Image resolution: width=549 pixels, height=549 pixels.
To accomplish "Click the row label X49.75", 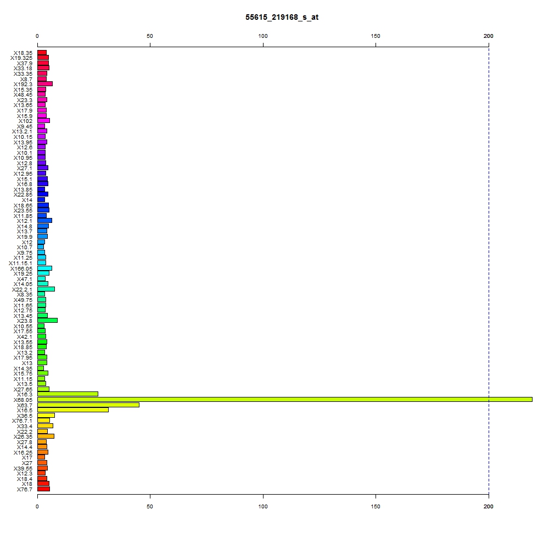I will pos(23,300).
